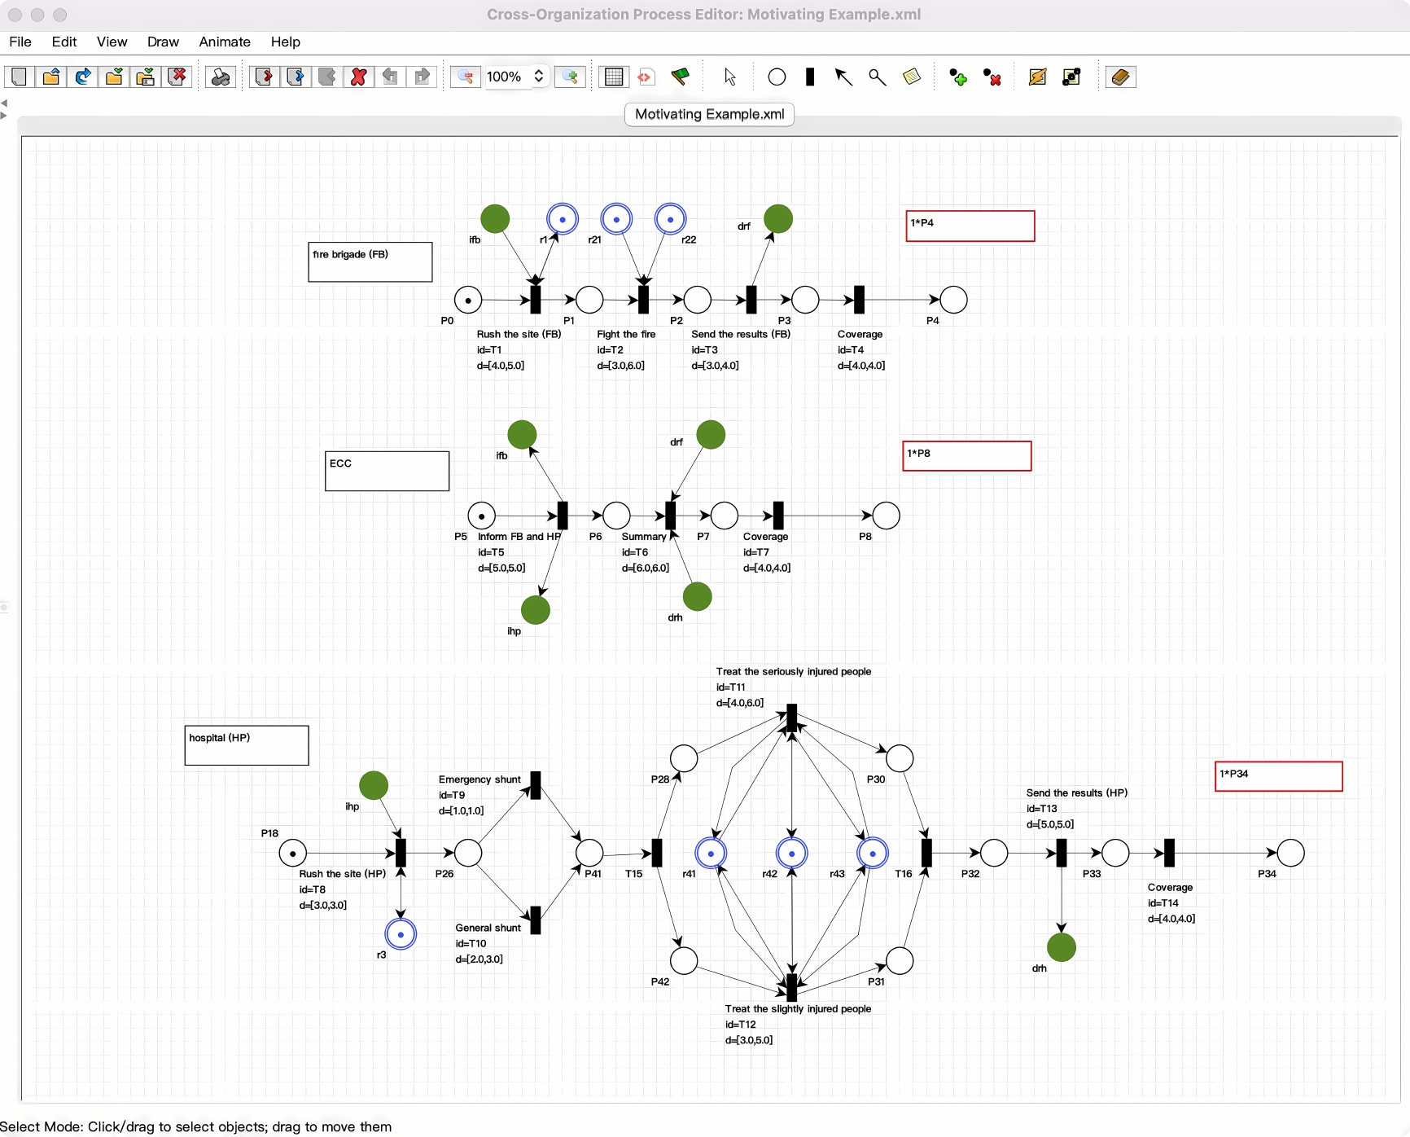
Task: Select the hospital (HP) annotation box
Action: 247,745
